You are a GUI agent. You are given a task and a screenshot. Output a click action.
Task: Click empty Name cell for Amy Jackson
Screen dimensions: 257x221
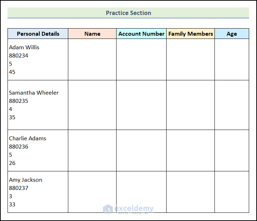pyautogui.click(x=92, y=192)
